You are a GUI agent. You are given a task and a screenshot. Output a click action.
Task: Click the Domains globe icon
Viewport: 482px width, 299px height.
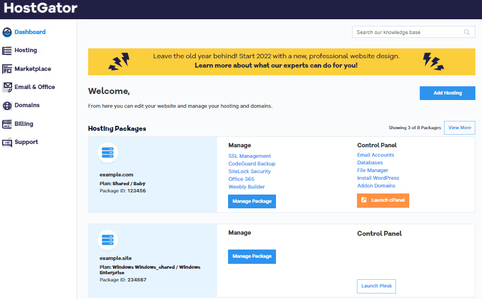(x=7, y=106)
